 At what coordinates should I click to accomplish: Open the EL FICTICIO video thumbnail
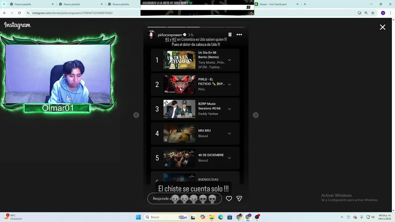click(179, 84)
